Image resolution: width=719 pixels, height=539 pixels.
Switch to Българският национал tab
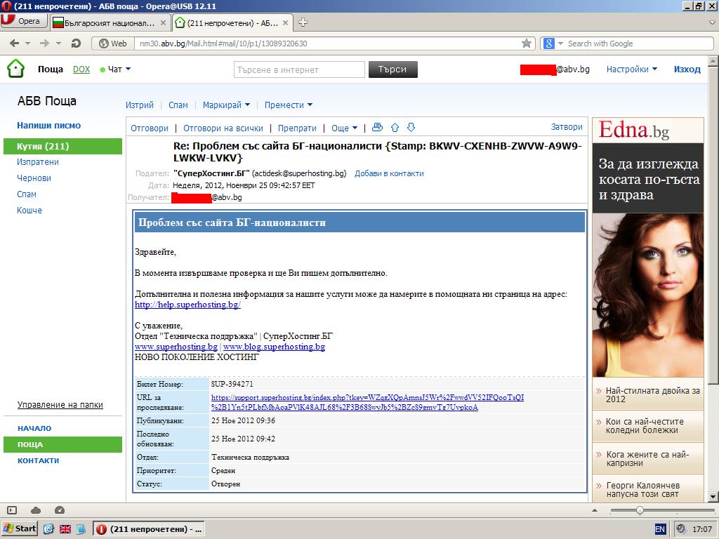point(109,22)
